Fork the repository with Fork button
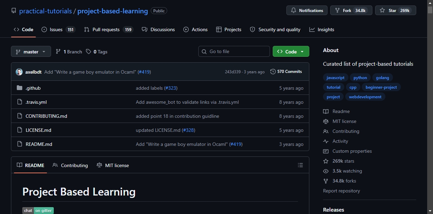Image resolution: width=433 pixels, height=214 pixels. [351, 11]
